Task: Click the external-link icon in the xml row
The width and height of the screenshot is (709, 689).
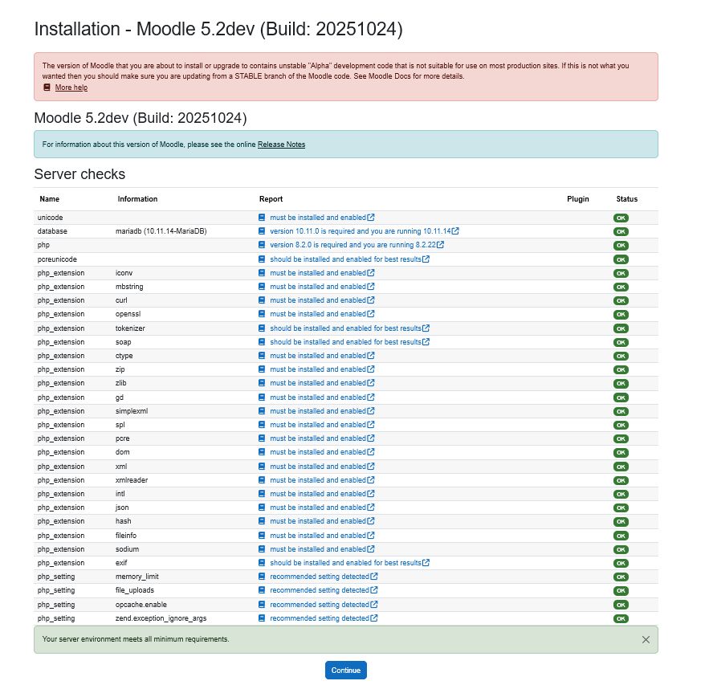Action: (371, 466)
